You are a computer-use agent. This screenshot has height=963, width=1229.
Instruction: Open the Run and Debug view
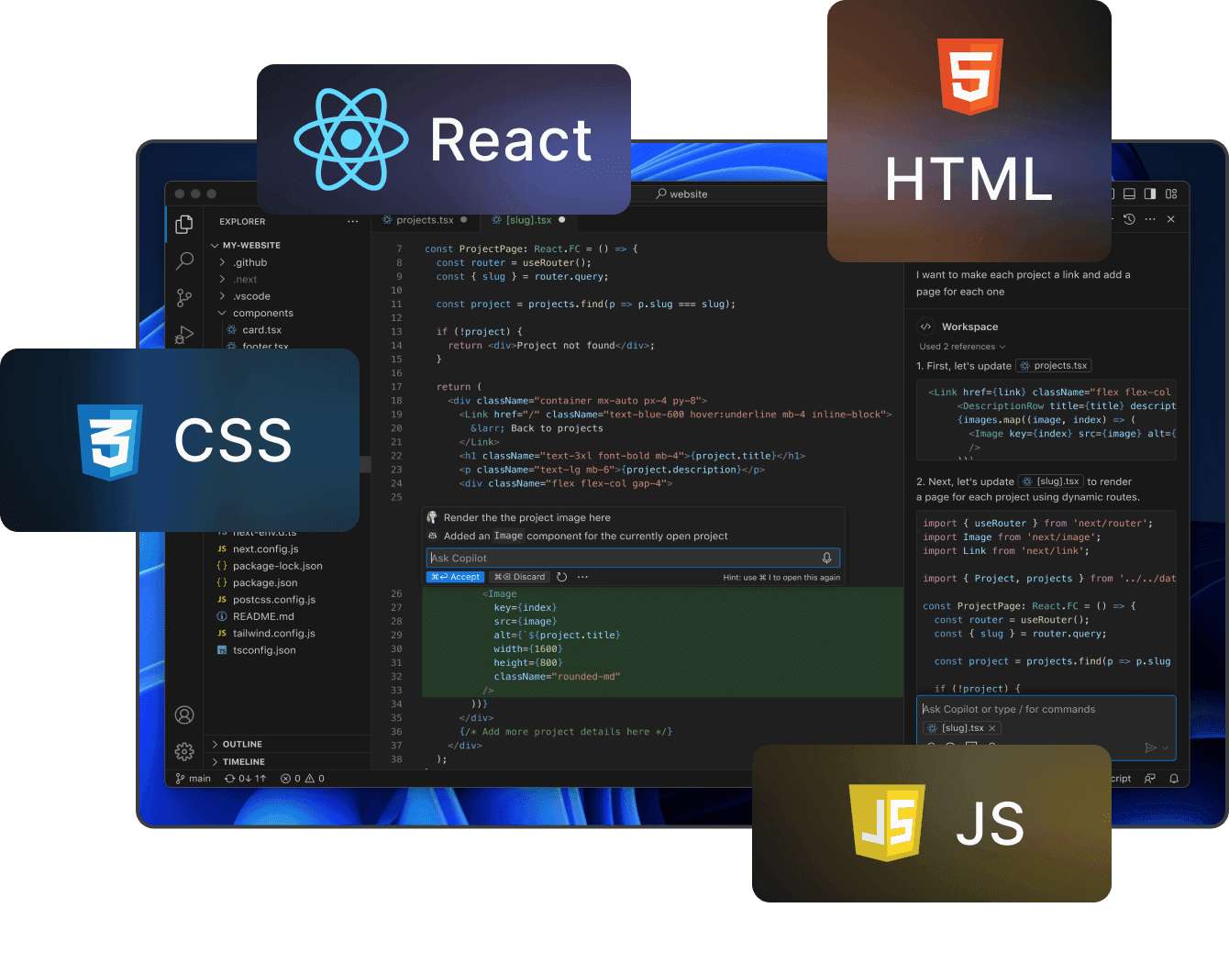pyautogui.click(x=184, y=334)
